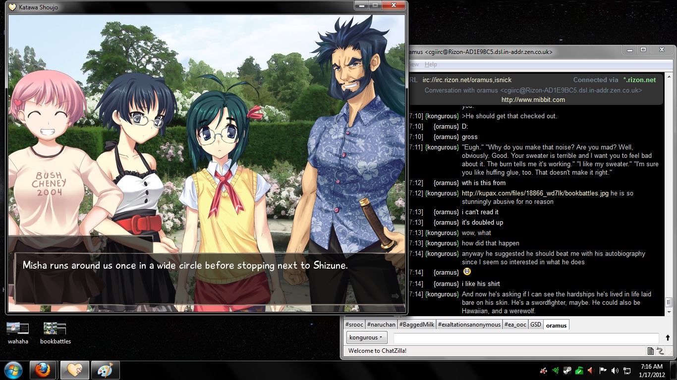Open the kongurous nickname dropdown
This screenshot has height=380, width=677.
pyautogui.click(x=367, y=337)
